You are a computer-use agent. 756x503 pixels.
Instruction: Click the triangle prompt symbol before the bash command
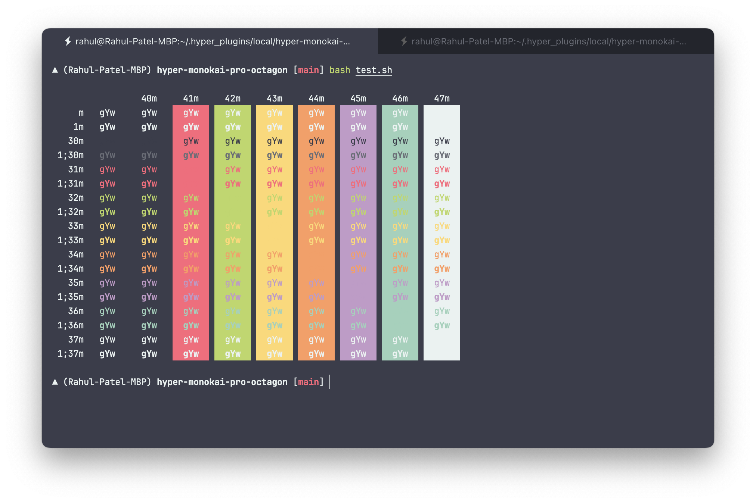click(55, 70)
